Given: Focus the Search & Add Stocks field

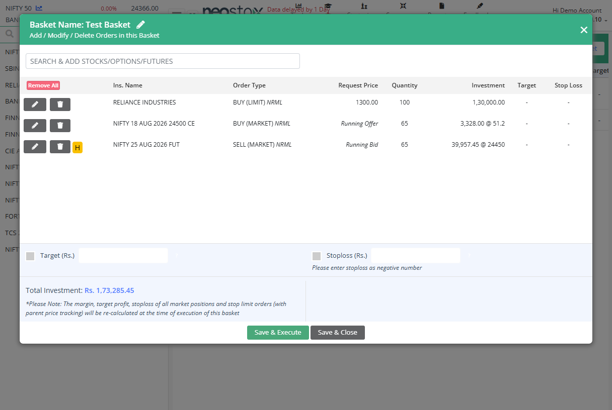Looking at the screenshot, I should (x=163, y=61).
